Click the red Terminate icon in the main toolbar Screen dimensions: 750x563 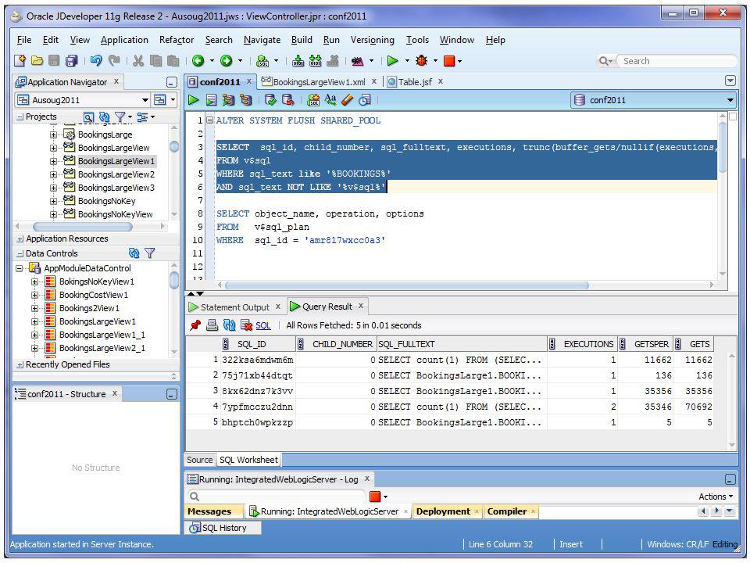(449, 61)
